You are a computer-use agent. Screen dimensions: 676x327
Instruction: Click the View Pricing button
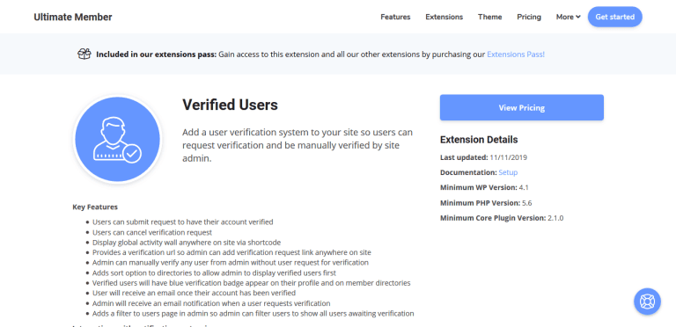tap(522, 107)
